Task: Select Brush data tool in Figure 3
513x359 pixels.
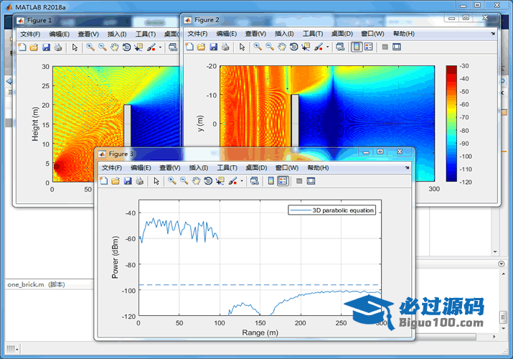Action: click(x=232, y=181)
